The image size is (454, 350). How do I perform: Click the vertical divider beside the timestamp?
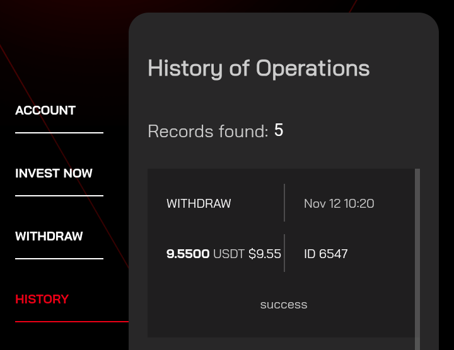click(284, 203)
